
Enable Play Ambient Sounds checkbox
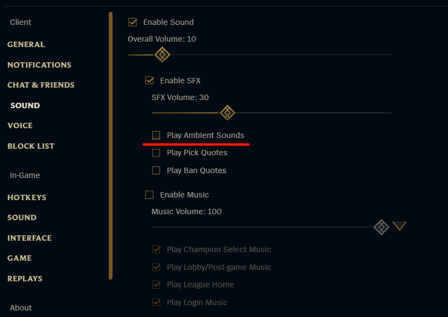point(156,135)
